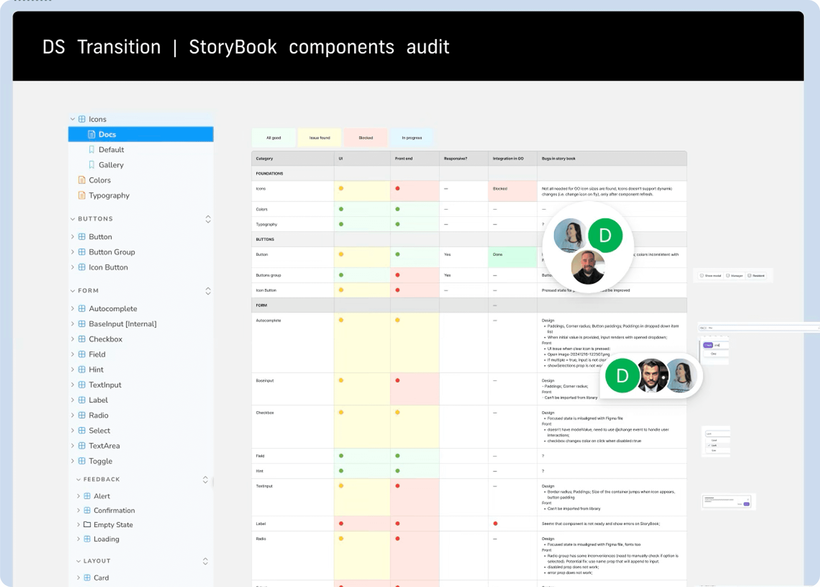Image resolution: width=820 pixels, height=587 pixels.
Task: Click the Issue found legend label
Action: 319,138
